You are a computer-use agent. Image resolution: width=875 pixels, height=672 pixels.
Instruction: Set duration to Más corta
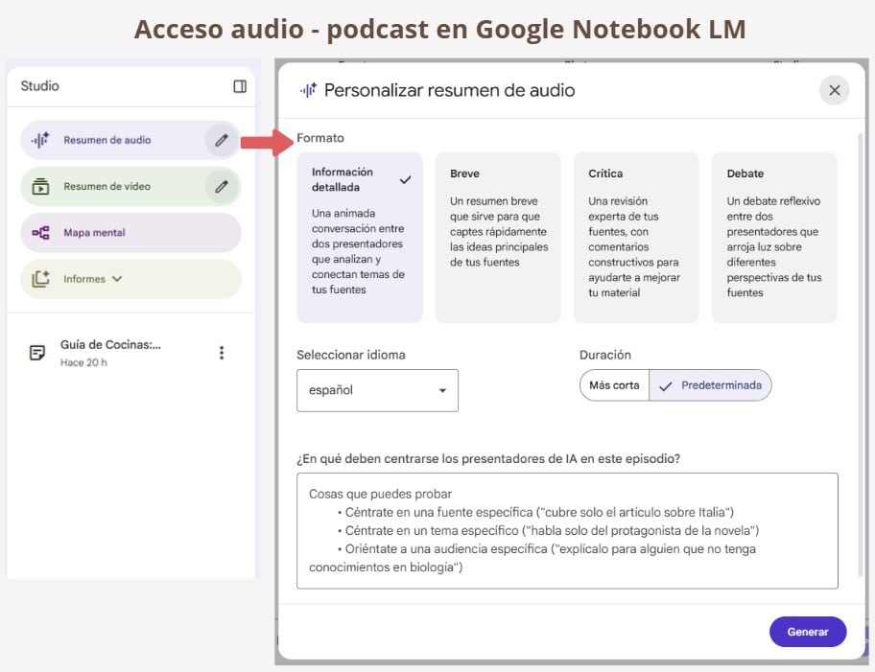tap(614, 385)
